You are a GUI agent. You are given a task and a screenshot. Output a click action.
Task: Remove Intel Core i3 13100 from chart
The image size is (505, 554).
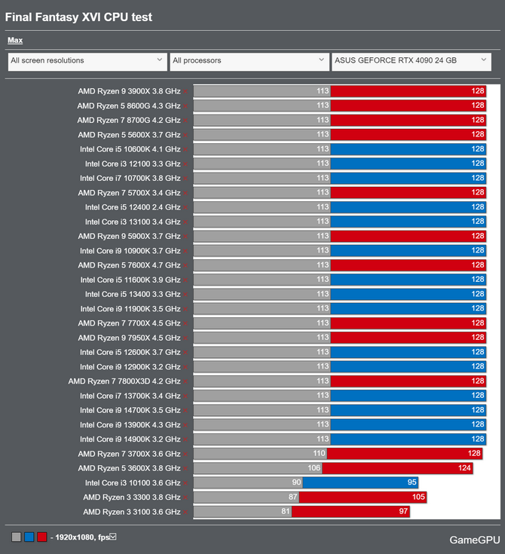(x=185, y=222)
